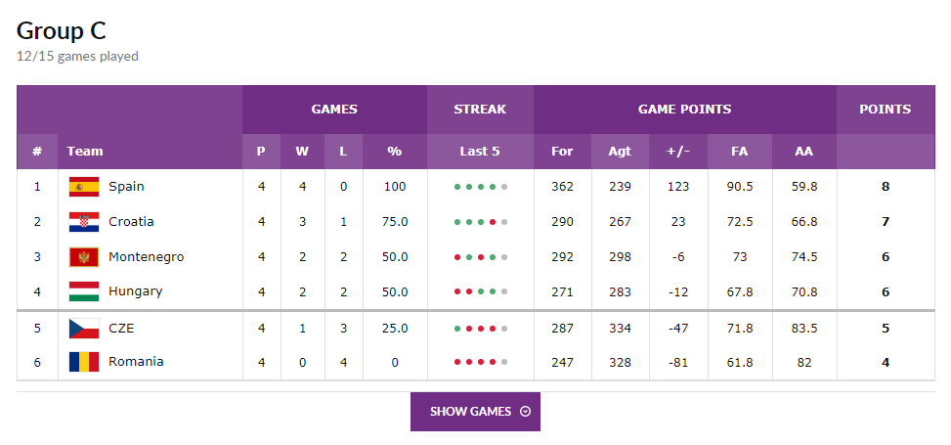
Task: Click the Spain flag icon
Action: point(84,187)
